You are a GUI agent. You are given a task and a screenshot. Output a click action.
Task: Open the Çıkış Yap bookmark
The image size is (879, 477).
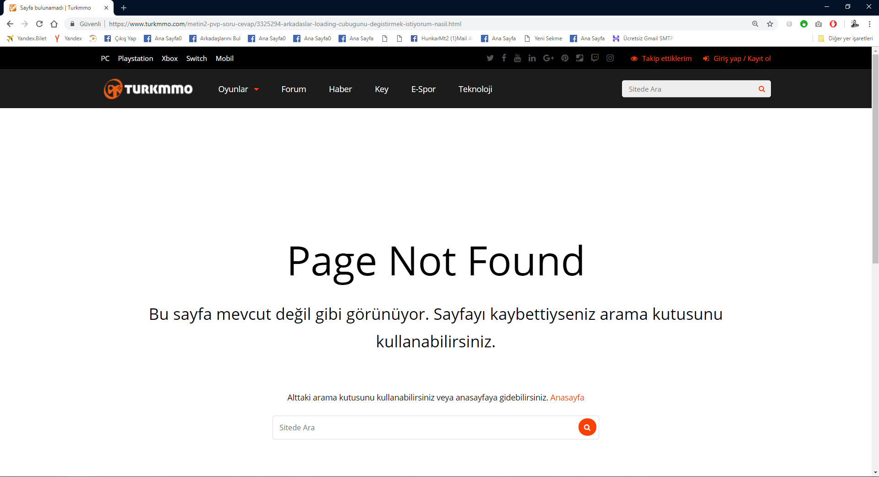coord(120,38)
